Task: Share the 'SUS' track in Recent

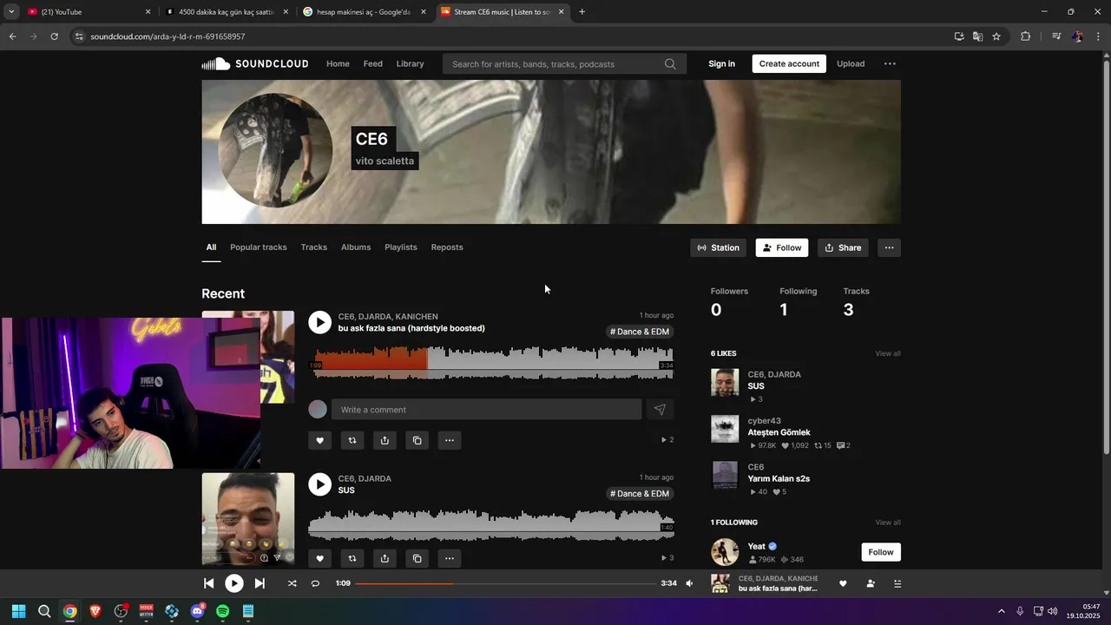Action: point(385,558)
